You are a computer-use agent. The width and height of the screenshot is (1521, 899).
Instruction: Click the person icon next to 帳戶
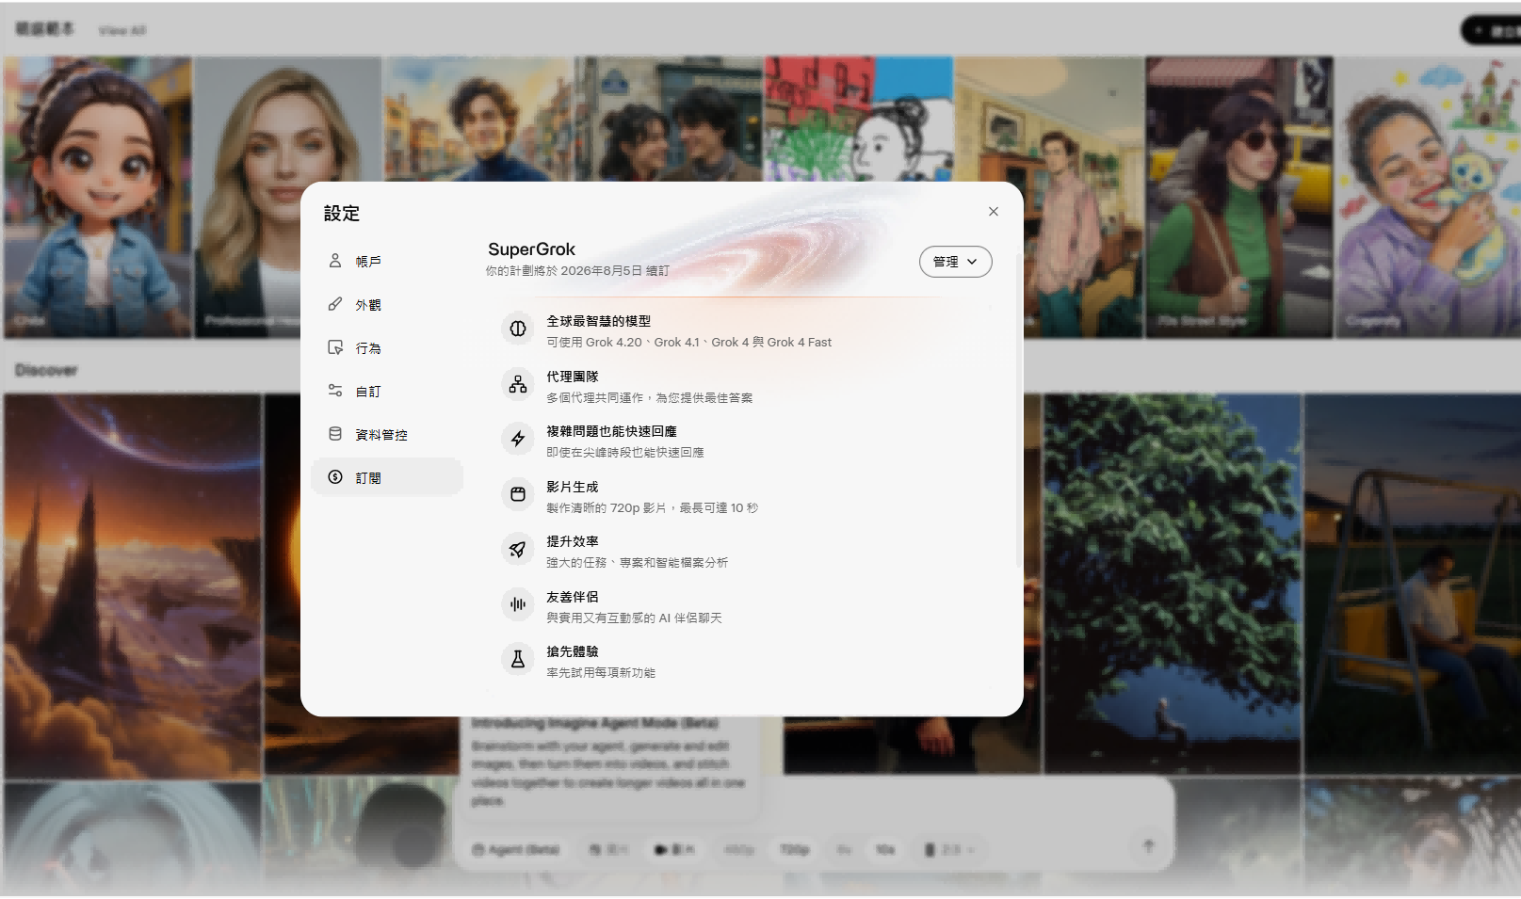335,261
